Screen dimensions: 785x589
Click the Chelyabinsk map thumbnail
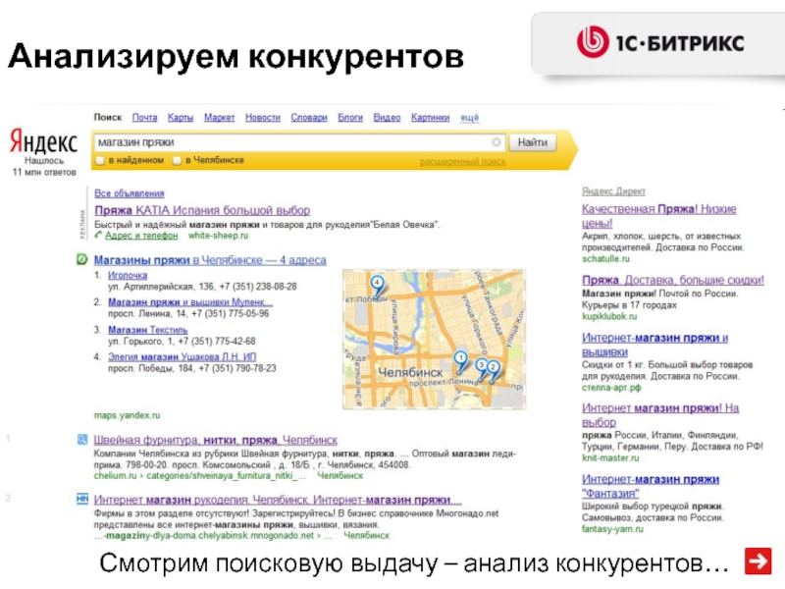click(x=434, y=339)
